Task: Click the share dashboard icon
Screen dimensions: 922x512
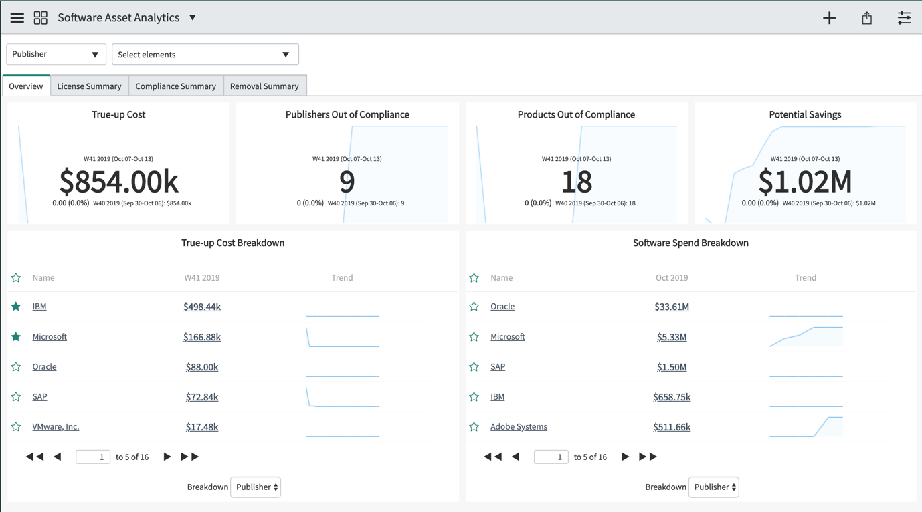Action: pyautogui.click(x=867, y=18)
